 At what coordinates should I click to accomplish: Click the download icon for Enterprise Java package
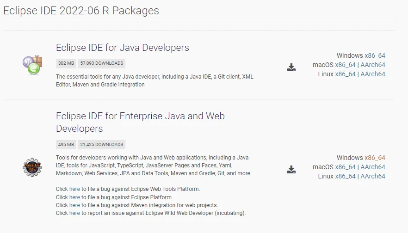(x=291, y=170)
